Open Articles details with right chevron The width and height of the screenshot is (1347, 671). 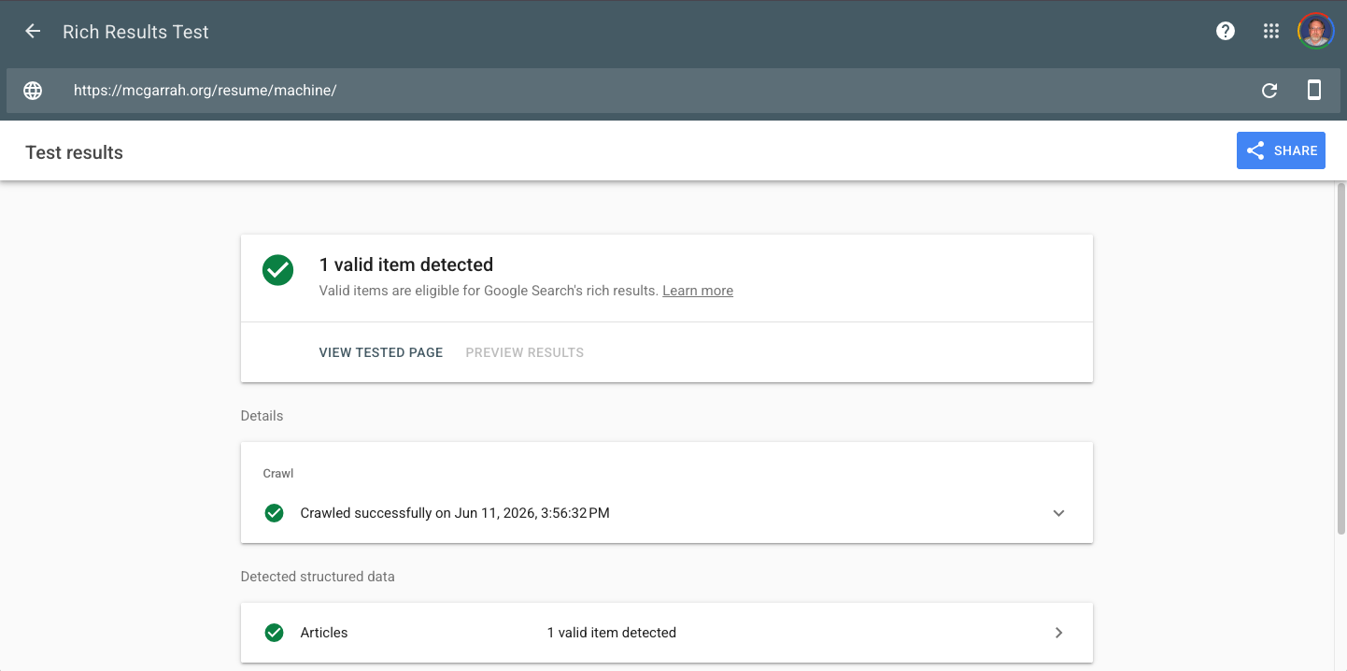click(1058, 633)
